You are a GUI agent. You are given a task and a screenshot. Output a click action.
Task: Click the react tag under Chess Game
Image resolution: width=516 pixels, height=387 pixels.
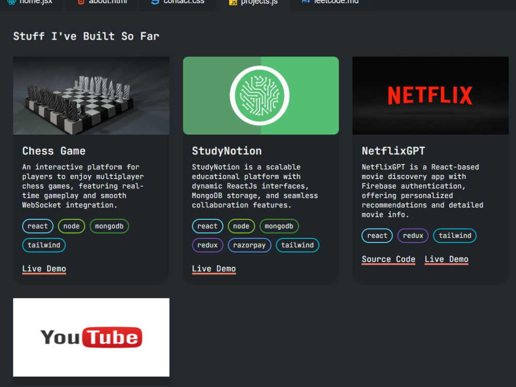point(38,226)
